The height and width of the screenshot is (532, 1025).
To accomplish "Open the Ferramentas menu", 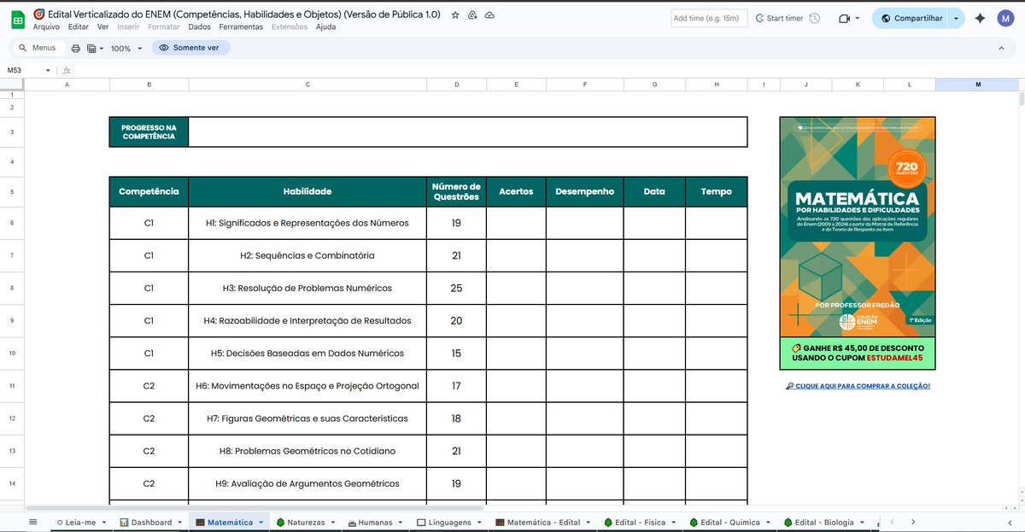I will [240, 26].
